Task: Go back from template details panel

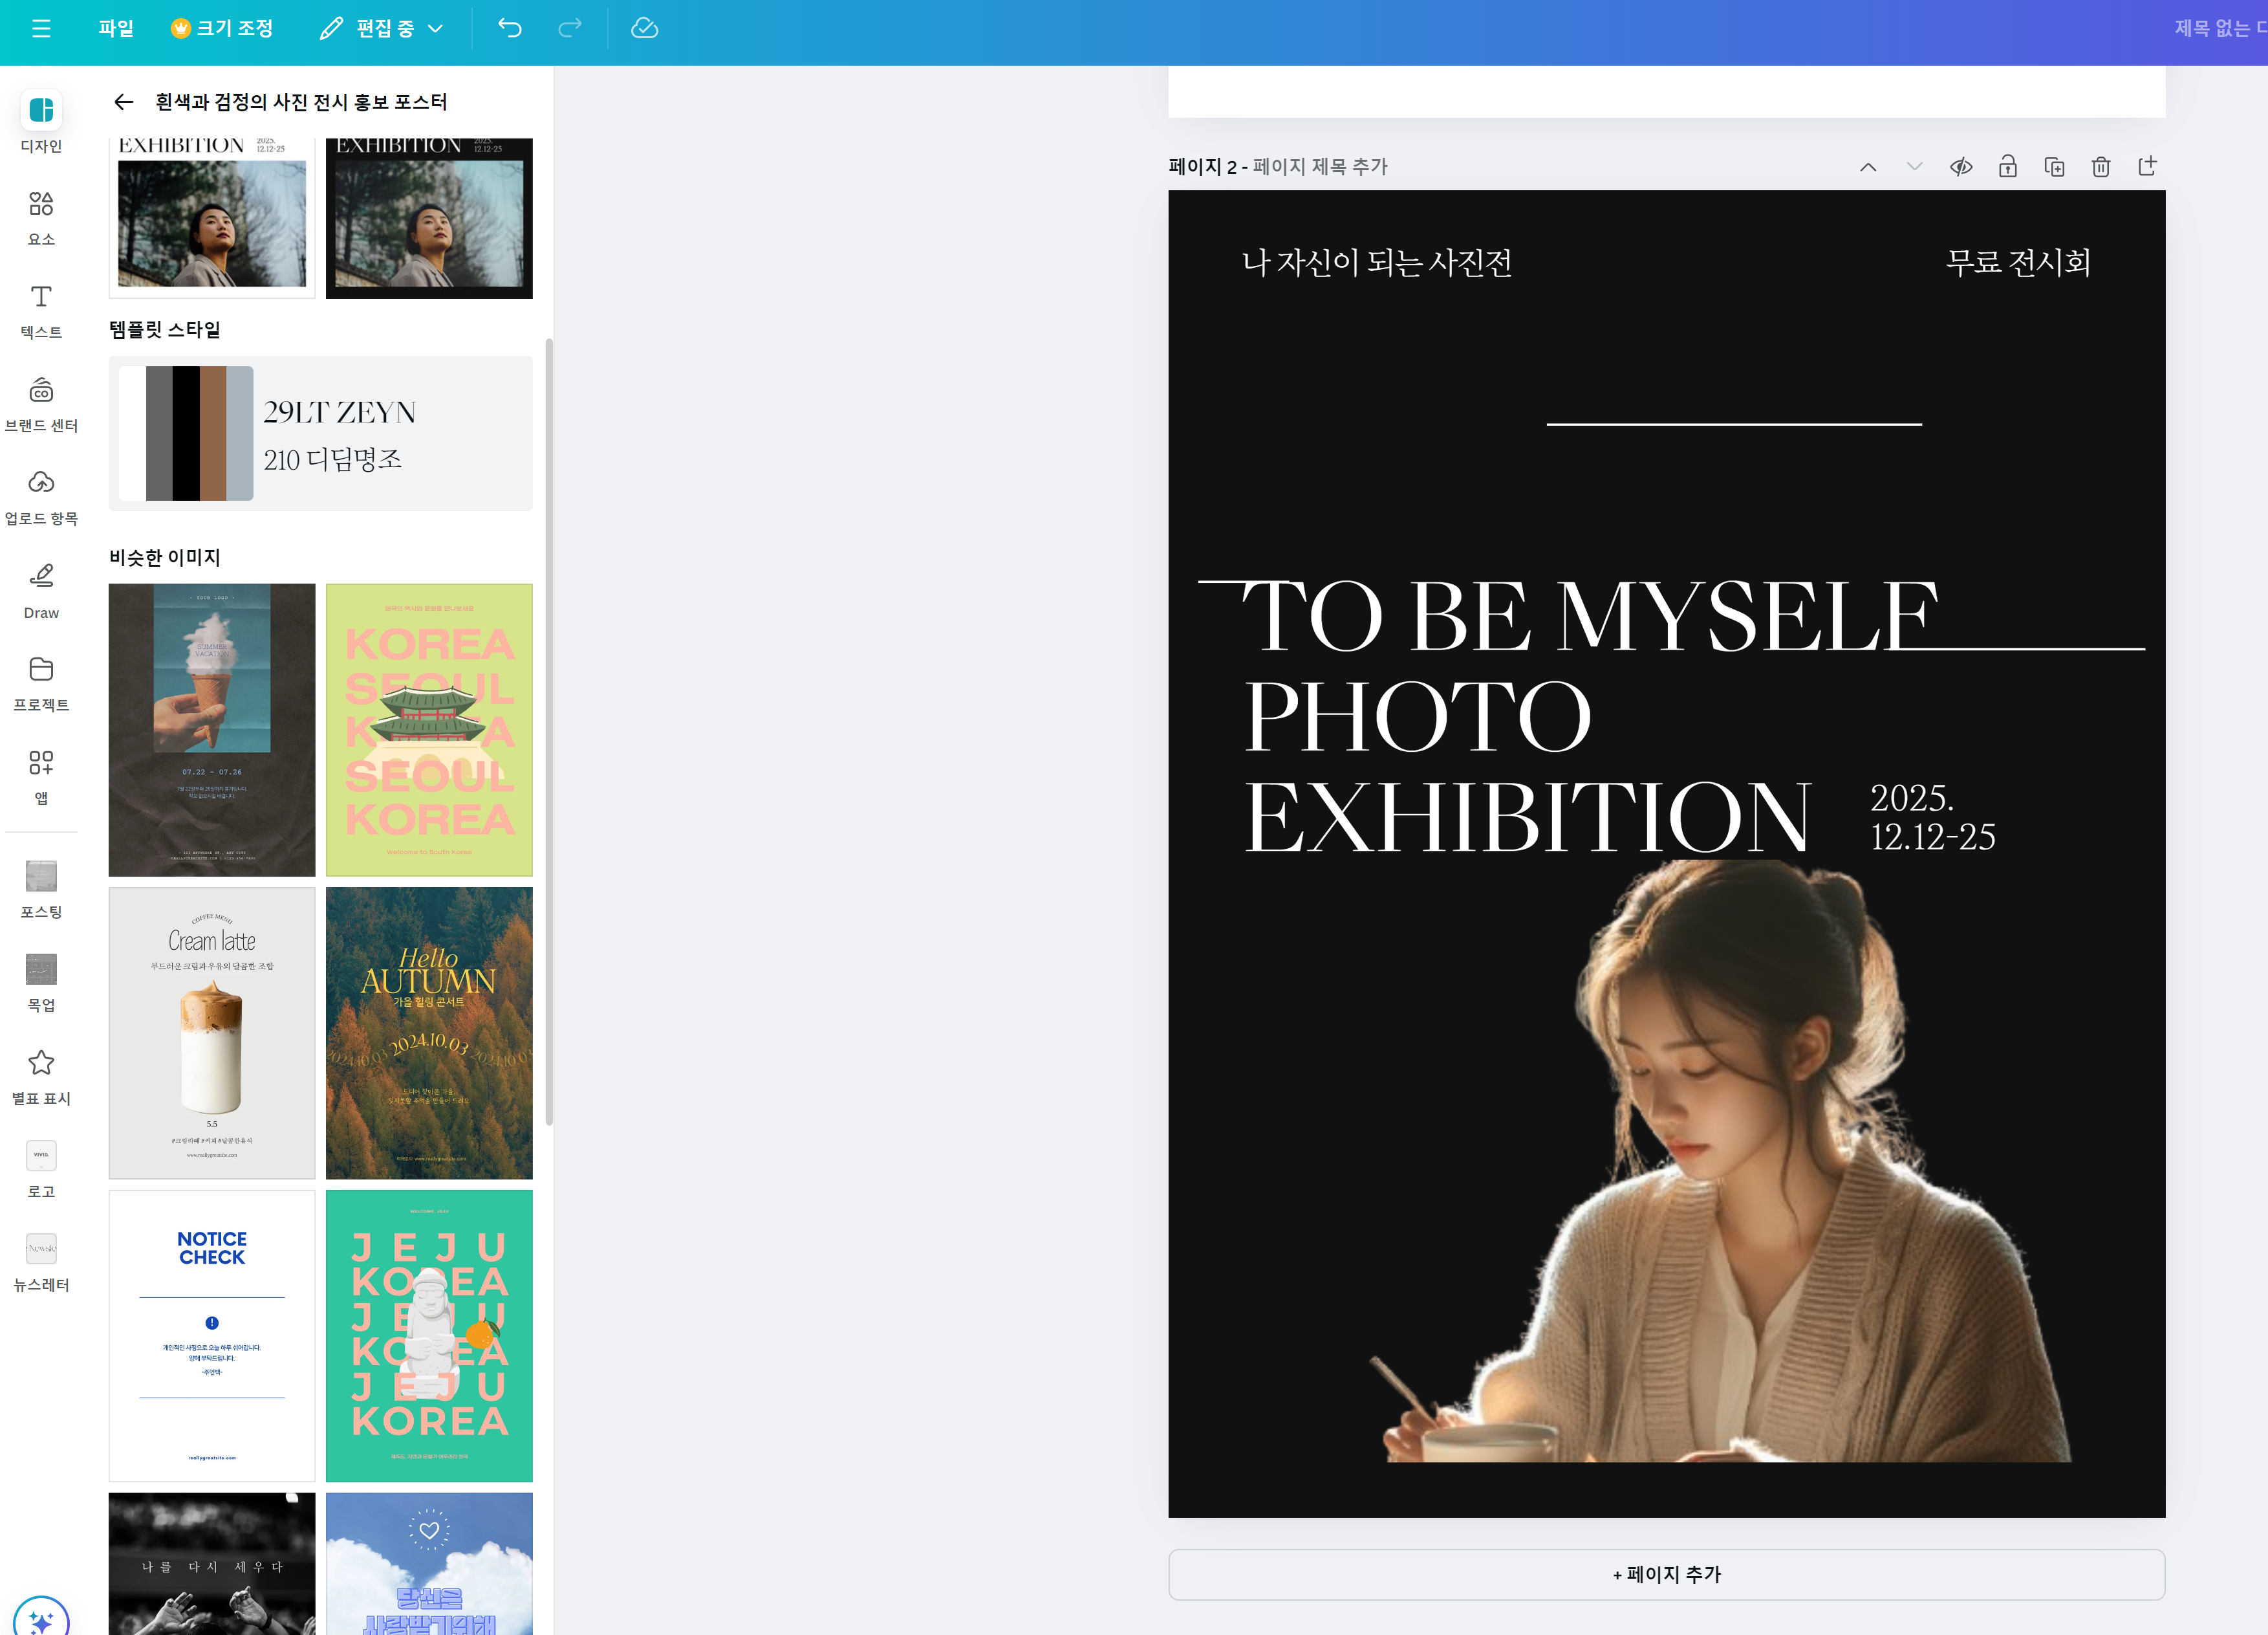Action: (123, 102)
